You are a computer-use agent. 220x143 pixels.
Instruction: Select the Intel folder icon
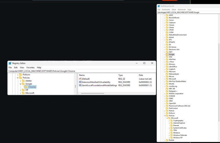167,57
